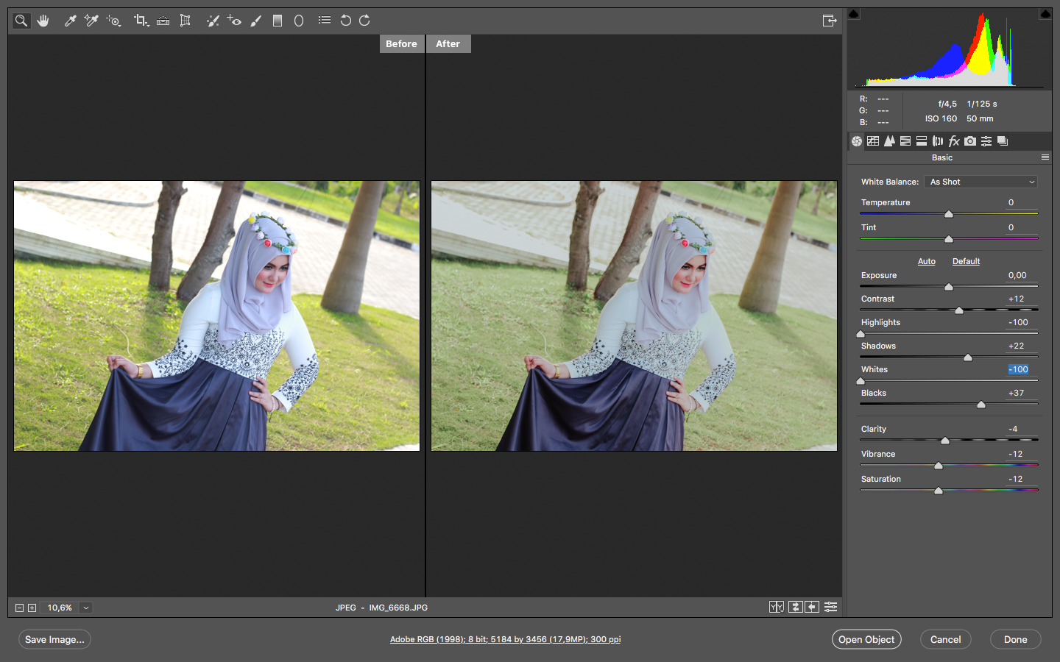
Task: Pick the White Balance eyedropper tool
Action: [x=71, y=21]
